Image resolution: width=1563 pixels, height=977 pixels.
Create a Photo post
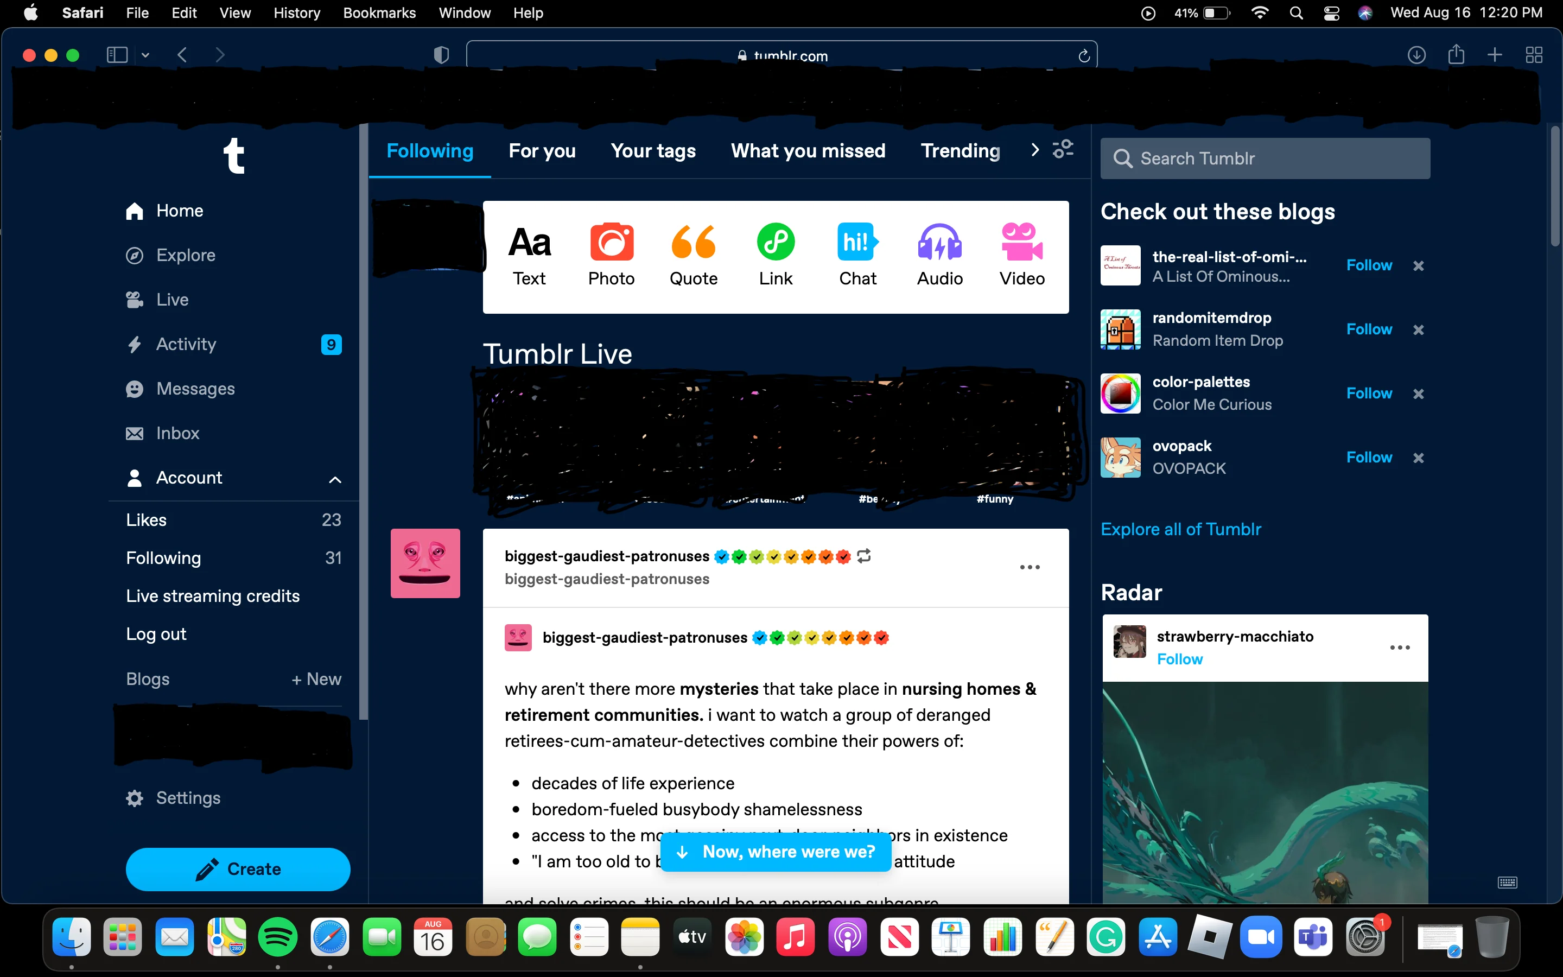coord(611,255)
